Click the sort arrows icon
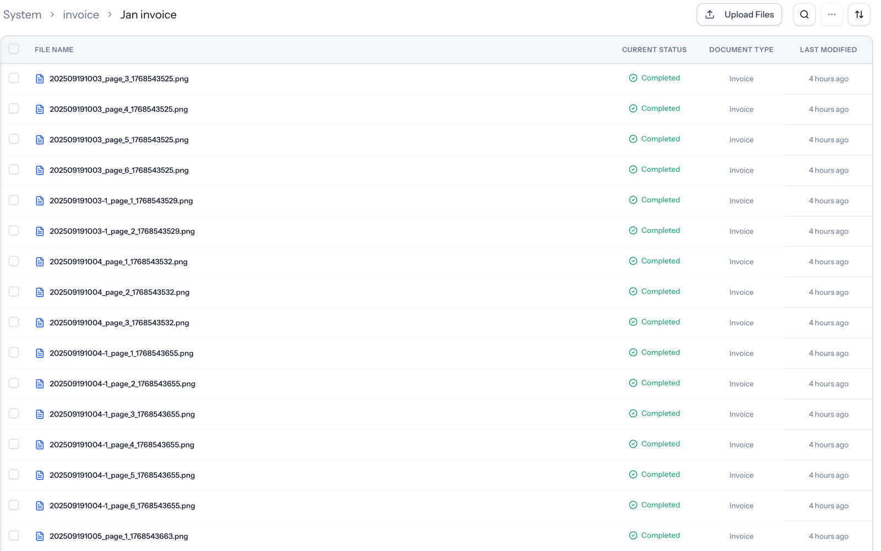The image size is (881, 551). [x=859, y=14]
